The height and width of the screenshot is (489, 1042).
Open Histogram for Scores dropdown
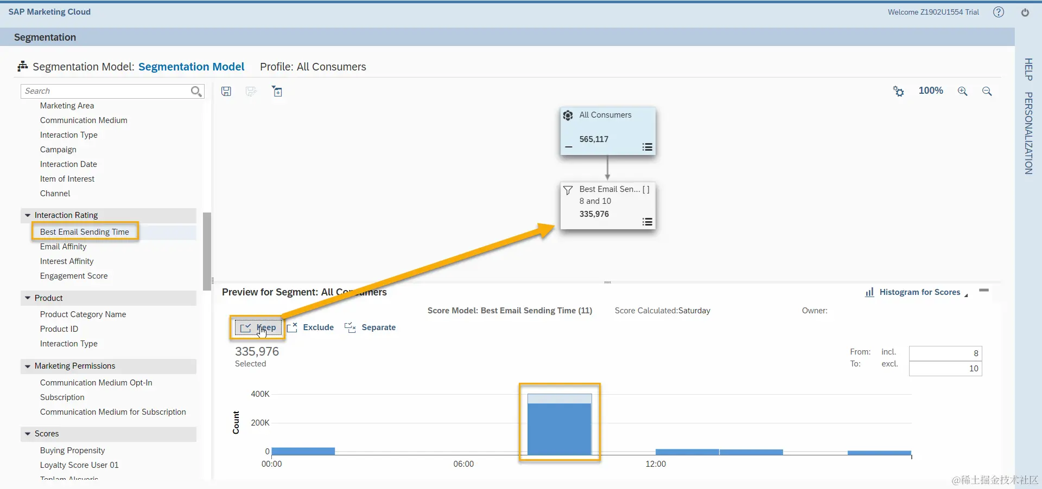[x=920, y=292]
